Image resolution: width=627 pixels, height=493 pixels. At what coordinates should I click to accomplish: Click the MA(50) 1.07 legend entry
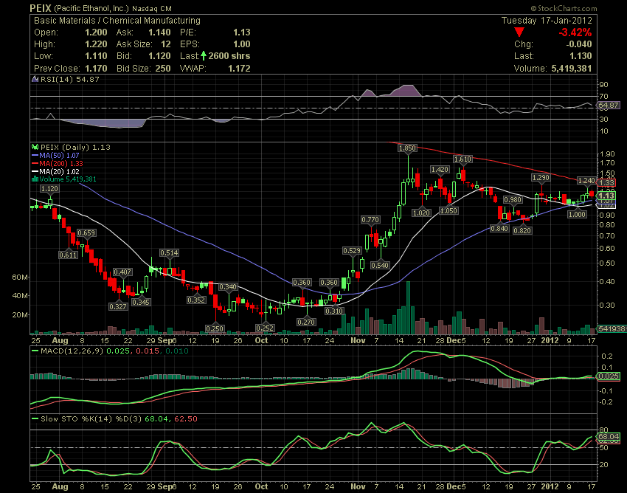click(x=55, y=155)
